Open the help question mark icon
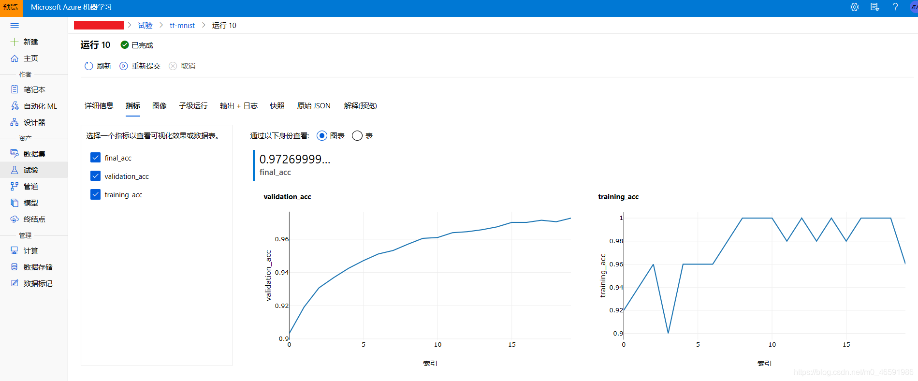The image size is (918, 381). [x=895, y=7]
